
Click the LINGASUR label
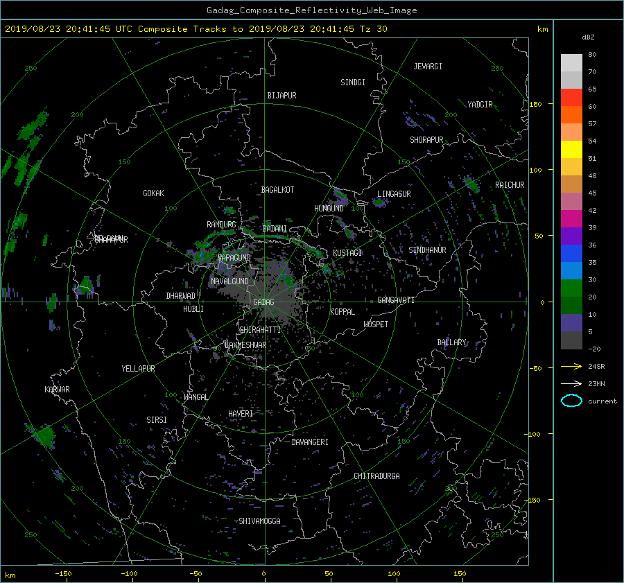point(394,194)
